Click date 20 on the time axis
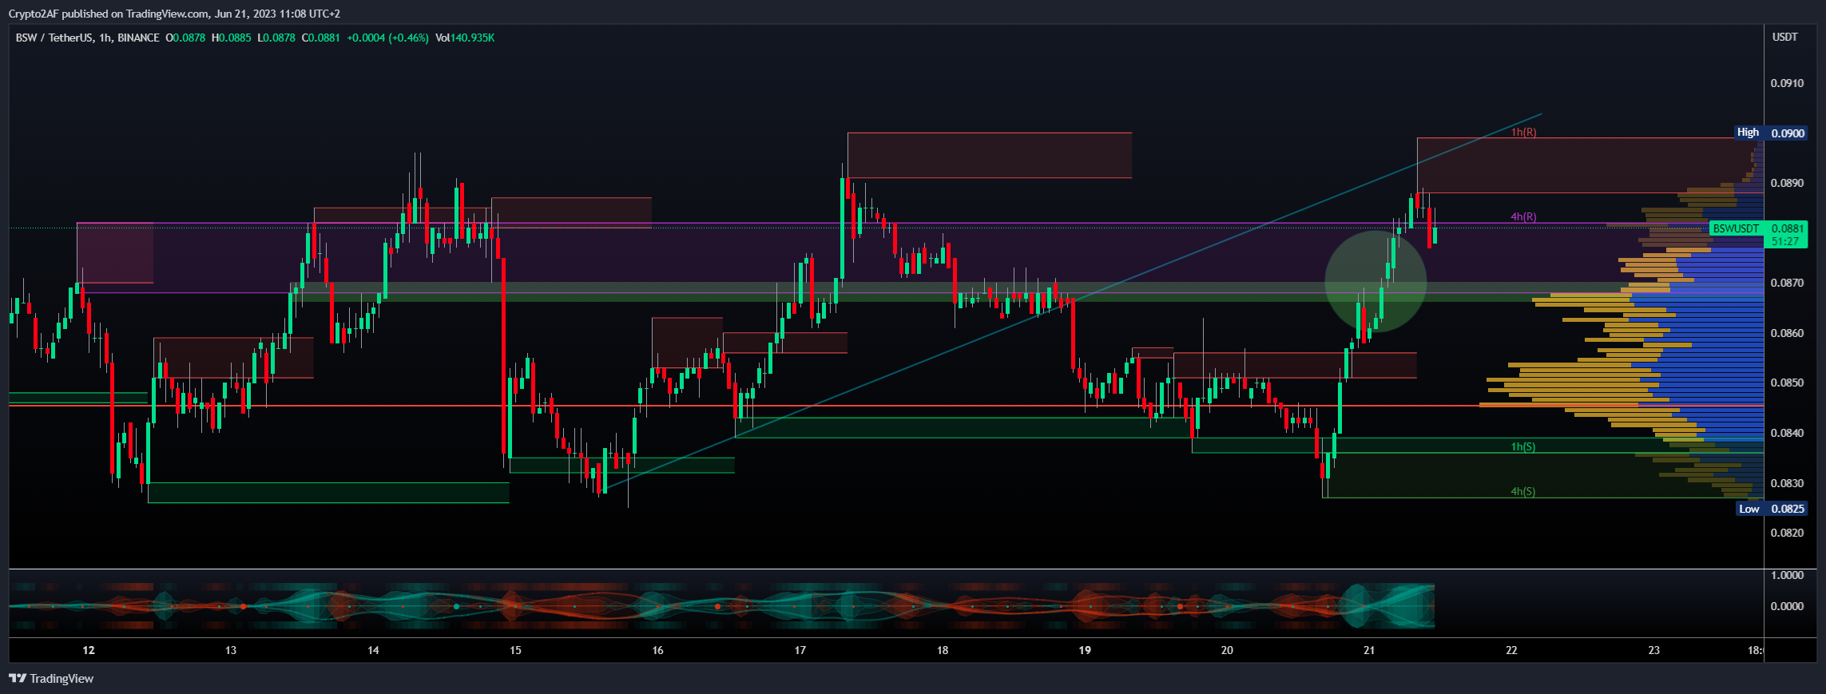 (x=1227, y=650)
